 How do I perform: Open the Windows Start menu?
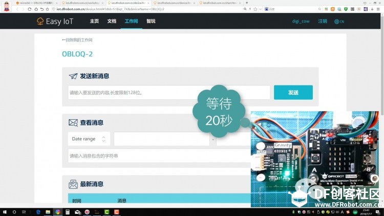[5, 212]
